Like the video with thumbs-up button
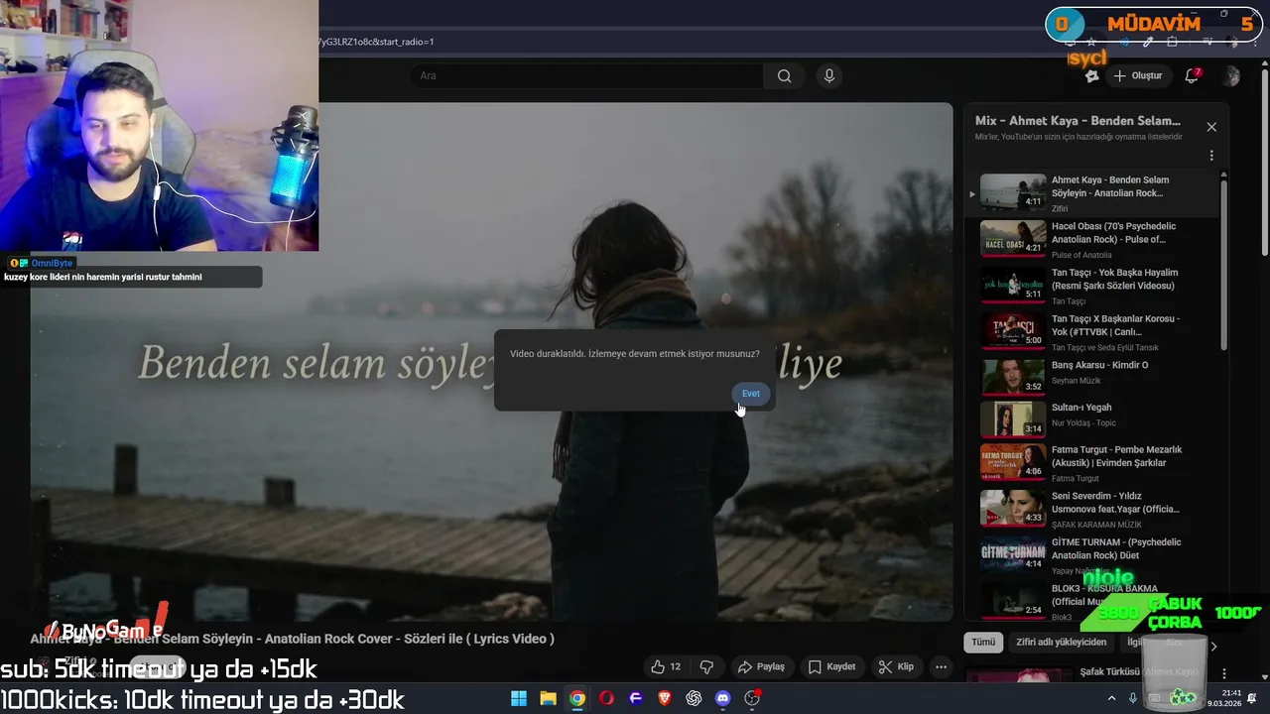 point(666,666)
